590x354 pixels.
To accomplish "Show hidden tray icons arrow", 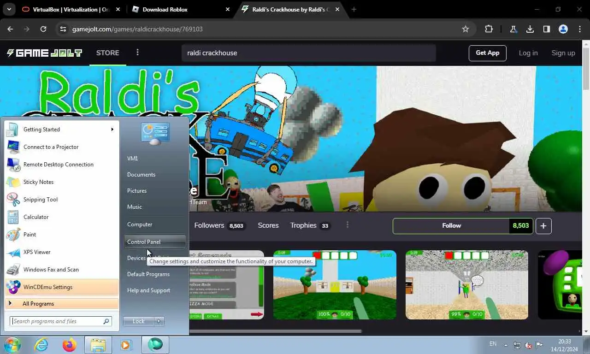I will pyautogui.click(x=506, y=345).
